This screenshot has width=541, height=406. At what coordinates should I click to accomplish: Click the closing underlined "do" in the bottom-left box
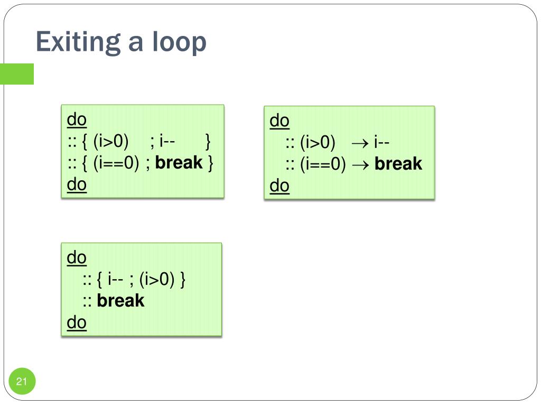[77, 322]
